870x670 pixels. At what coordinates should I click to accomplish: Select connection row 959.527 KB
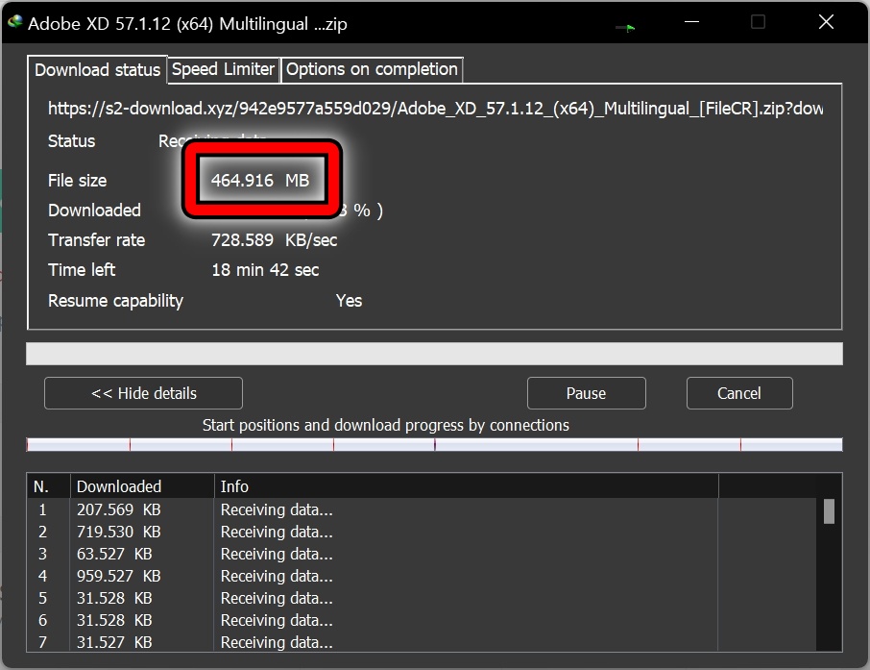click(x=422, y=576)
